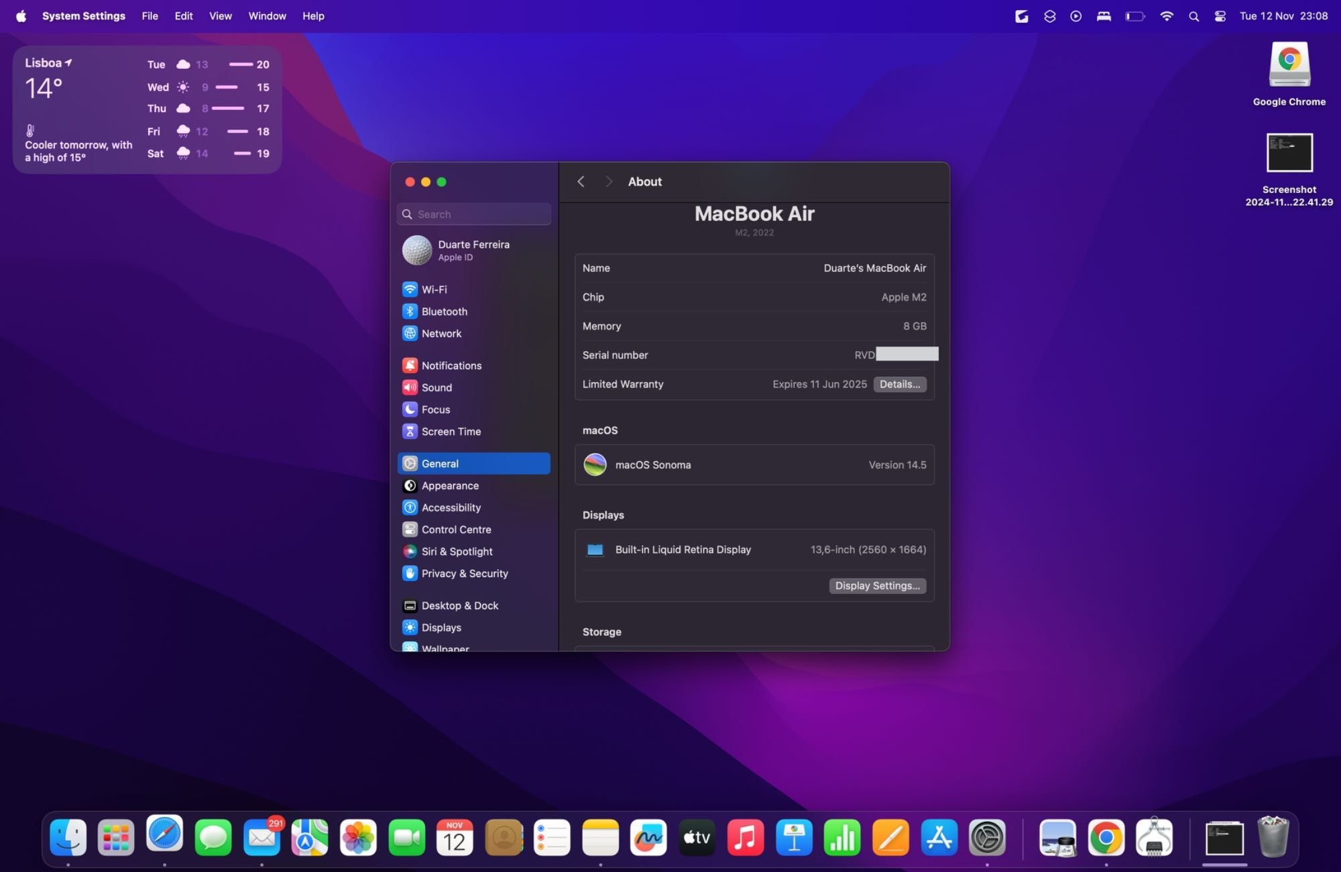Viewport: 1341px width, 872px height.
Task: Click the Lisboa weather widget
Action: coord(148,109)
